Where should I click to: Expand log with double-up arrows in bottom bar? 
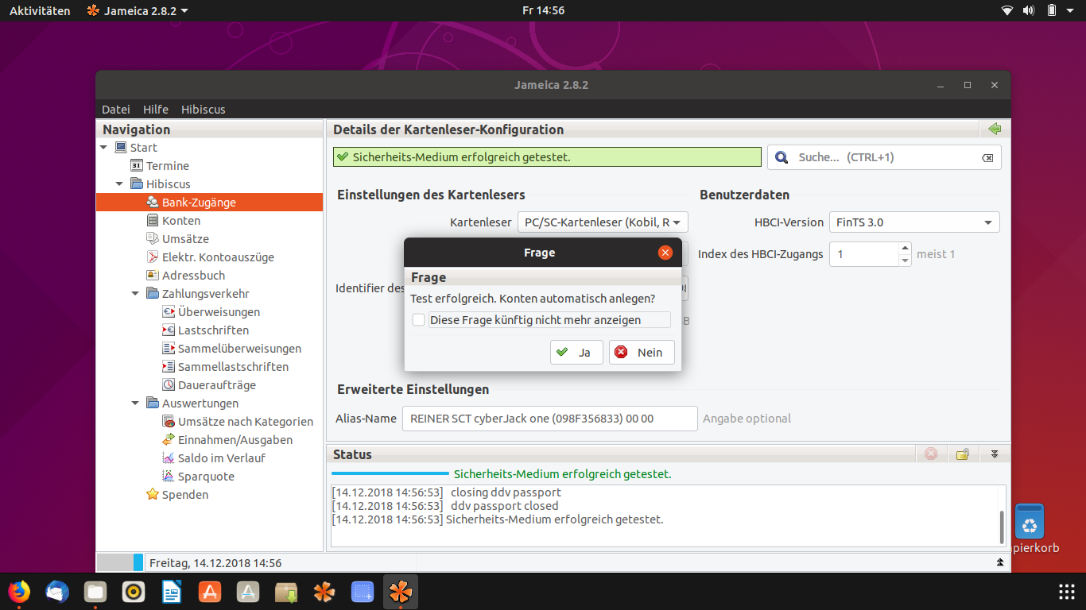1000,562
